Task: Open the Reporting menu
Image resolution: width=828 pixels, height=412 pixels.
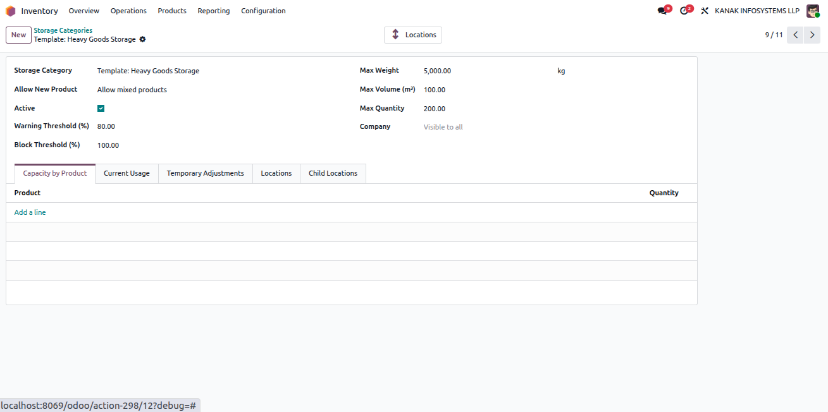Action: tap(214, 11)
